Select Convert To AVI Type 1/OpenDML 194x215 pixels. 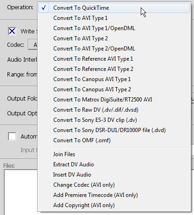114,28
